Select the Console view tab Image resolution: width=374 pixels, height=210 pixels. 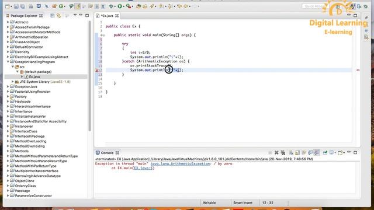[x=107, y=153]
